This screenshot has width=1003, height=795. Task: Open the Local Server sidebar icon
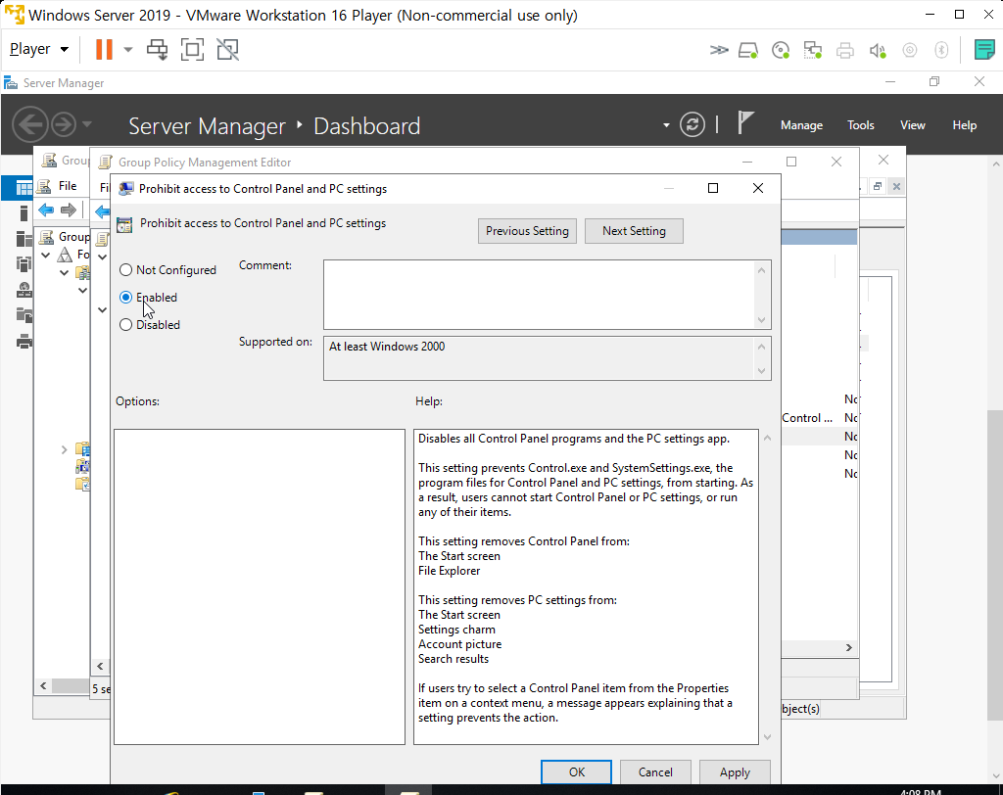point(24,213)
